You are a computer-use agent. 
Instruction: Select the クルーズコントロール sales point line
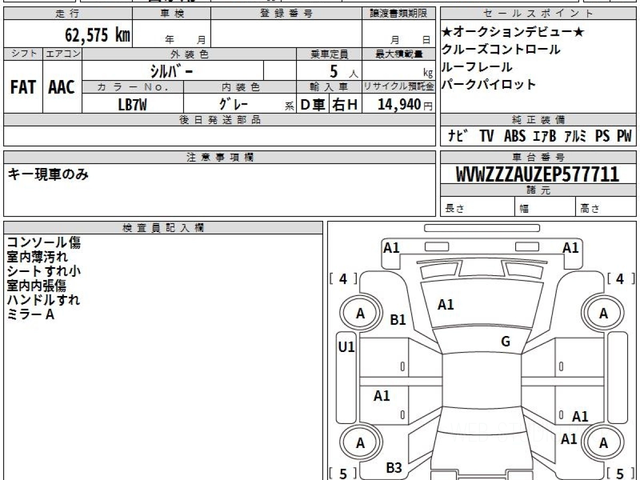[x=501, y=50]
